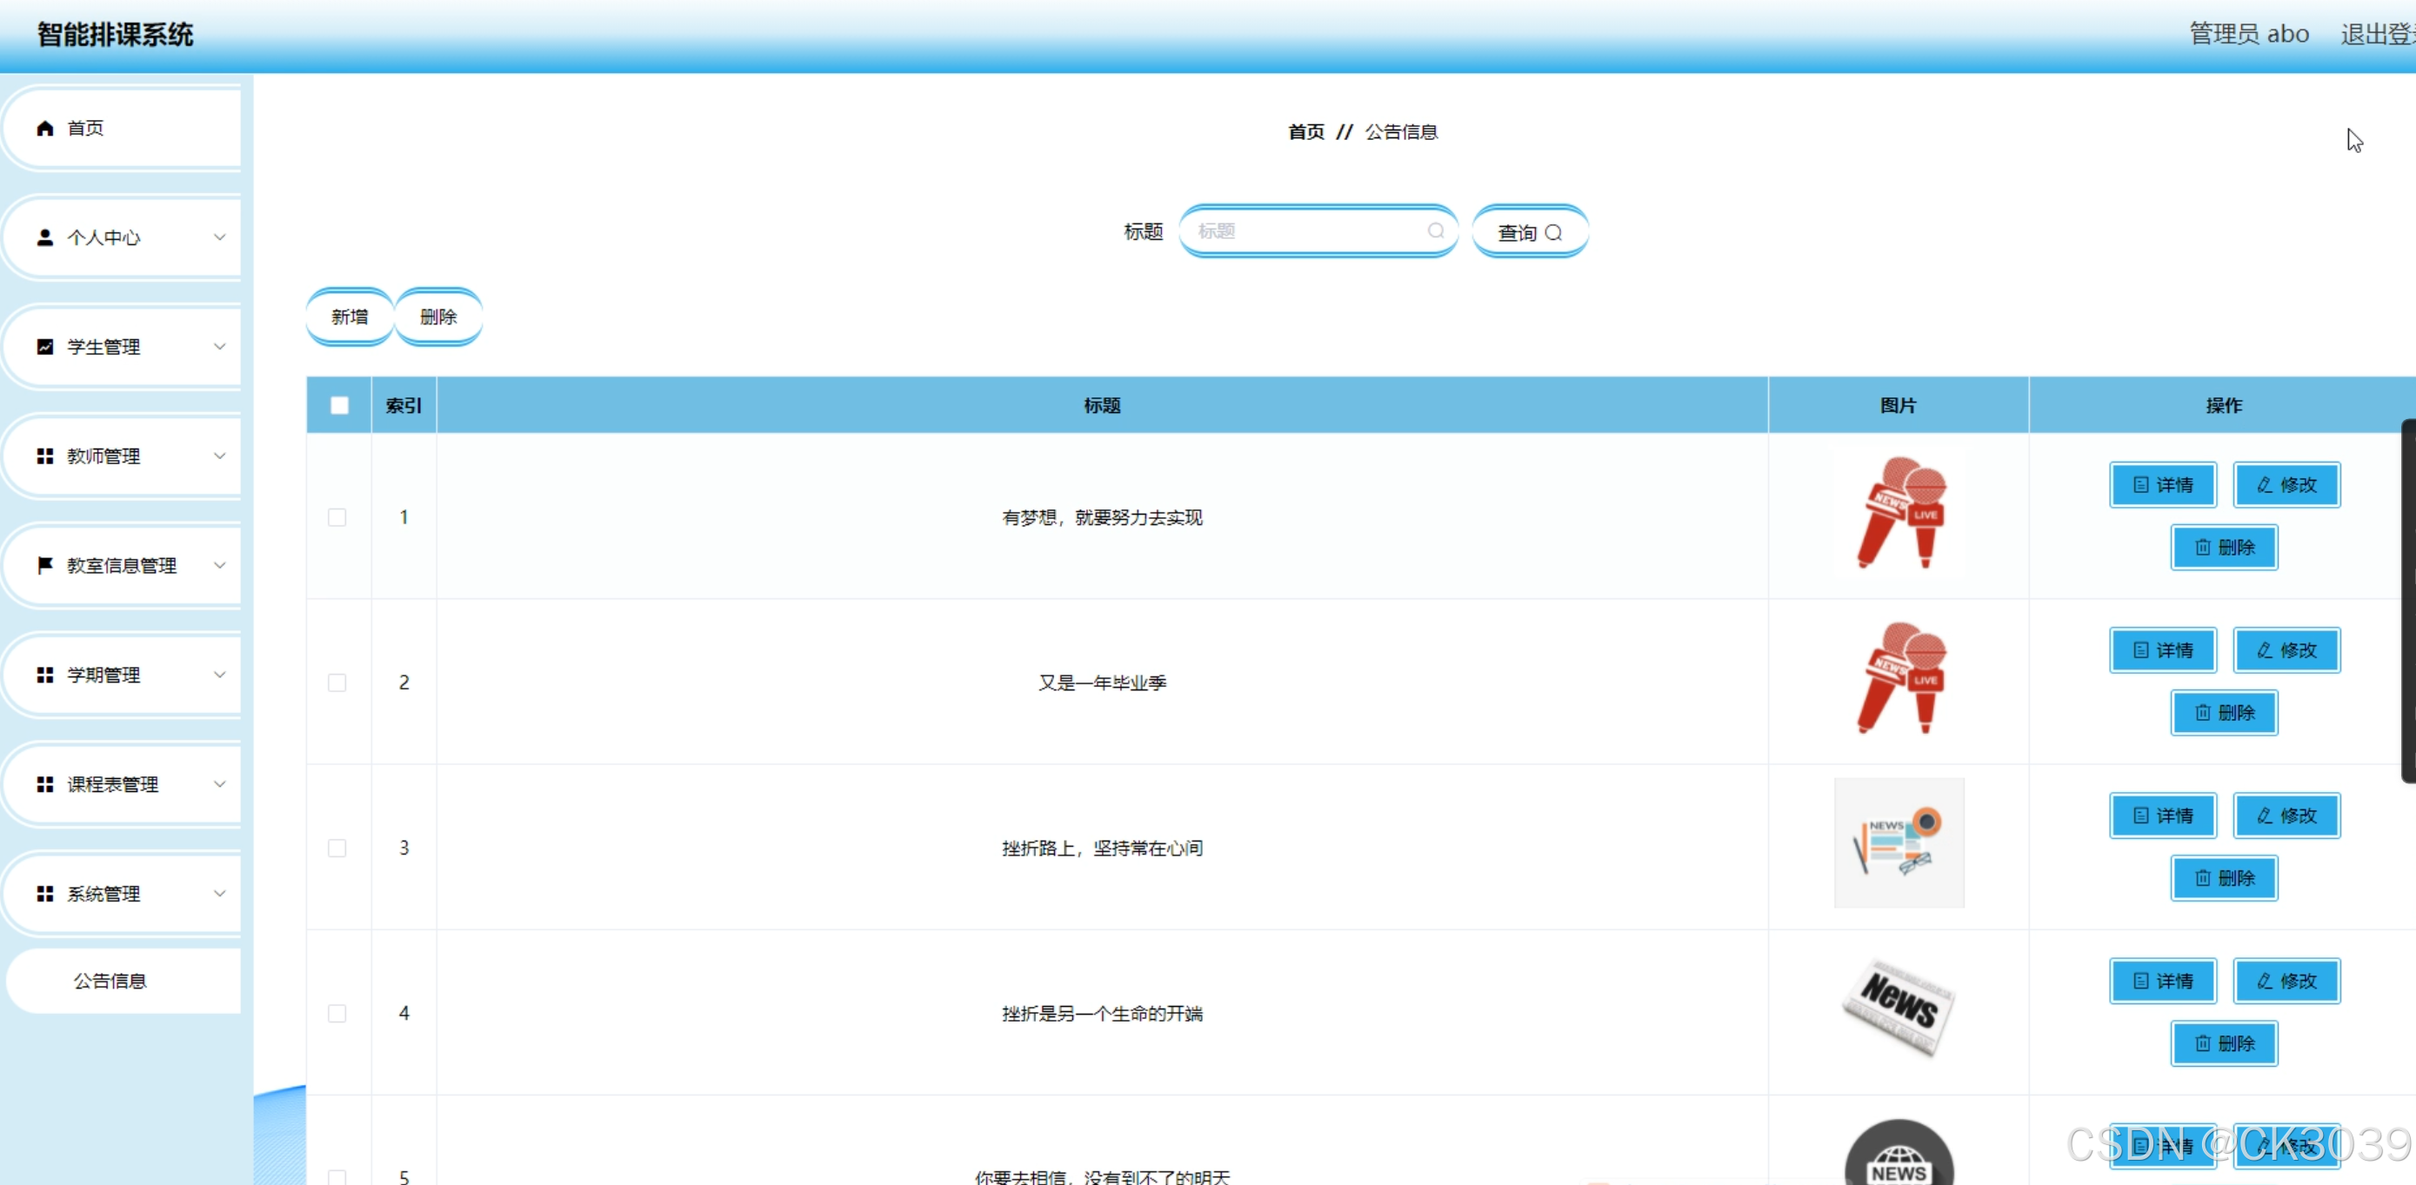Click the flag icon next to 教室信息管理
This screenshot has height=1185, width=2416.
coord(44,565)
